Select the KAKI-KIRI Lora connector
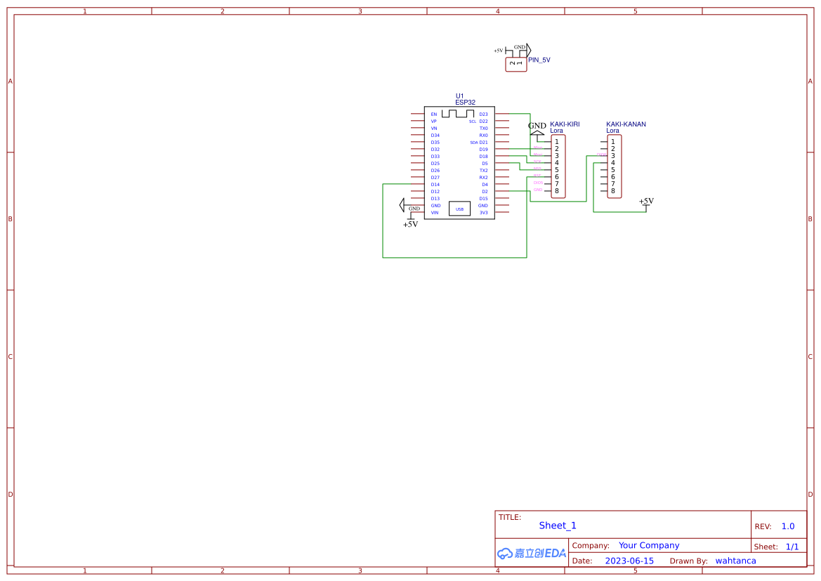821x581 pixels. coord(558,165)
